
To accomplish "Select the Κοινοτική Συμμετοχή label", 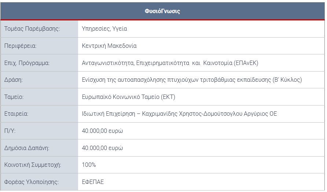I will point(33,165).
